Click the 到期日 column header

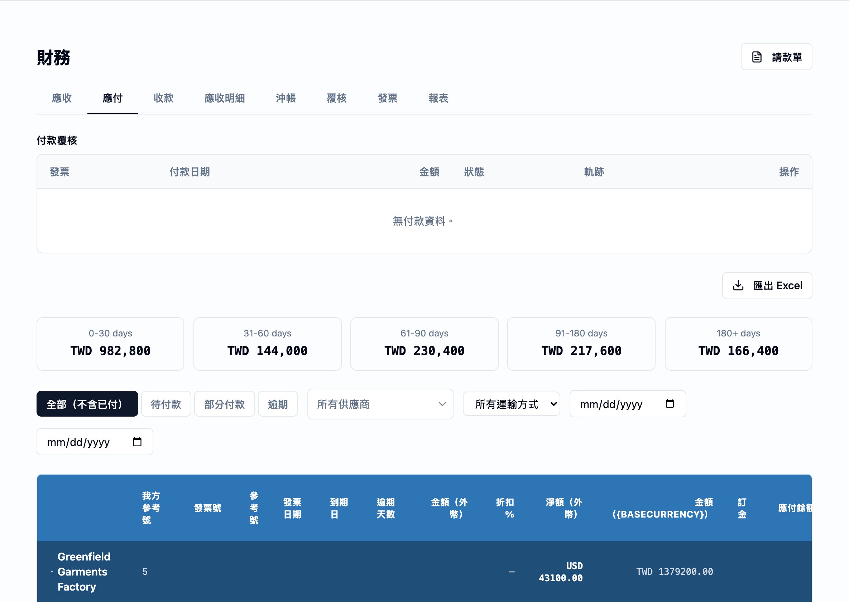click(339, 508)
